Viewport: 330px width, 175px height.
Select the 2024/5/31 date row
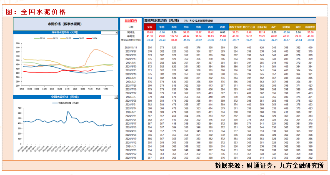point(131,116)
